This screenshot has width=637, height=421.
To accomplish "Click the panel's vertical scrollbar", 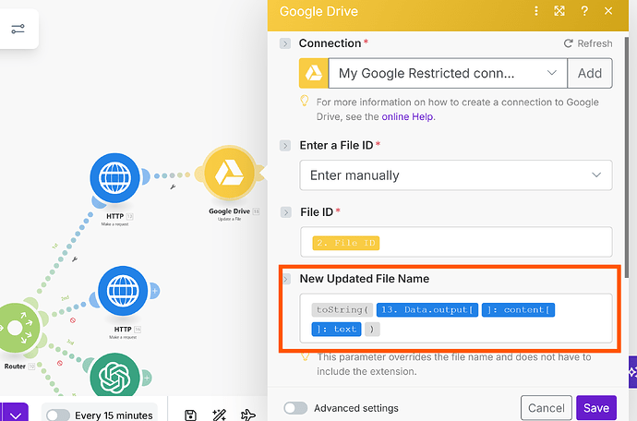I will (x=627, y=156).
